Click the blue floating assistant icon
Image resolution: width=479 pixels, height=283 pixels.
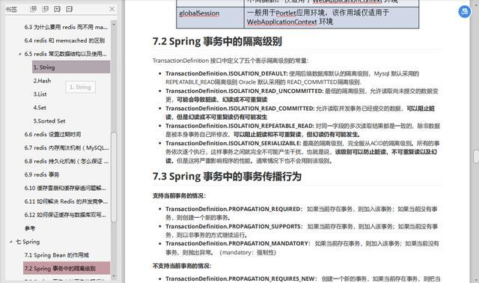pos(465,12)
